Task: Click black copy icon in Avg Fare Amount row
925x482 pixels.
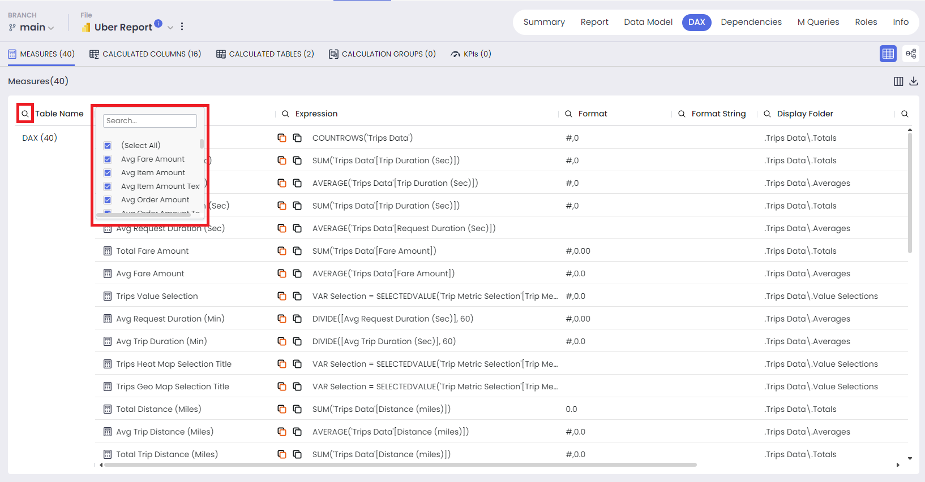Action: pyautogui.click(x=297, y=273)
